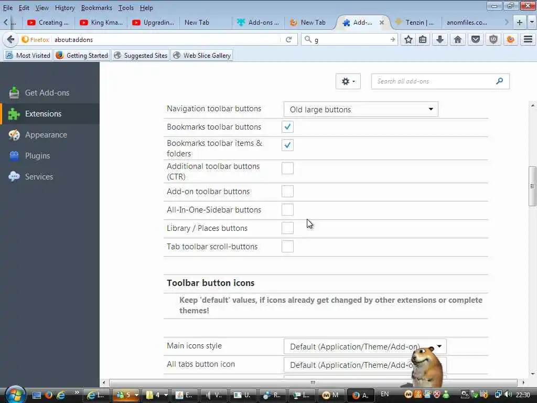
Task: Switch to the Tenzin tab
Action: (x=415, y=23)
